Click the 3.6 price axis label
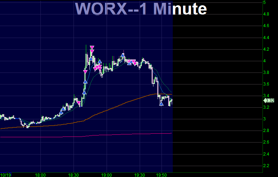 266,84
